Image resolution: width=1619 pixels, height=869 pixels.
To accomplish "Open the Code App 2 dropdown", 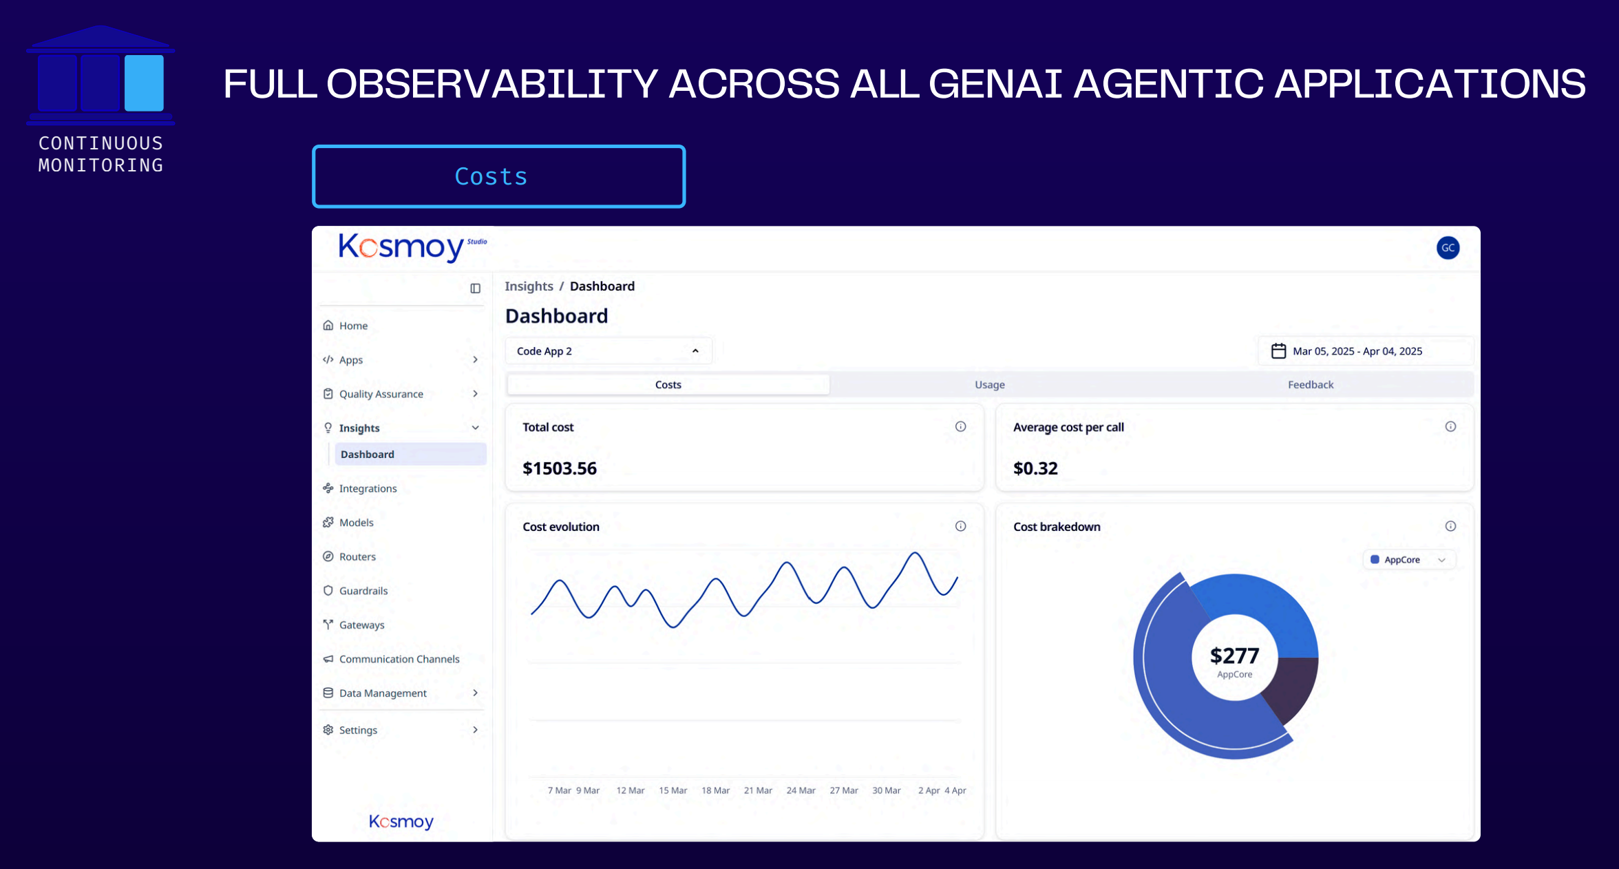I will pyautogui.click(x=608, y=350).
